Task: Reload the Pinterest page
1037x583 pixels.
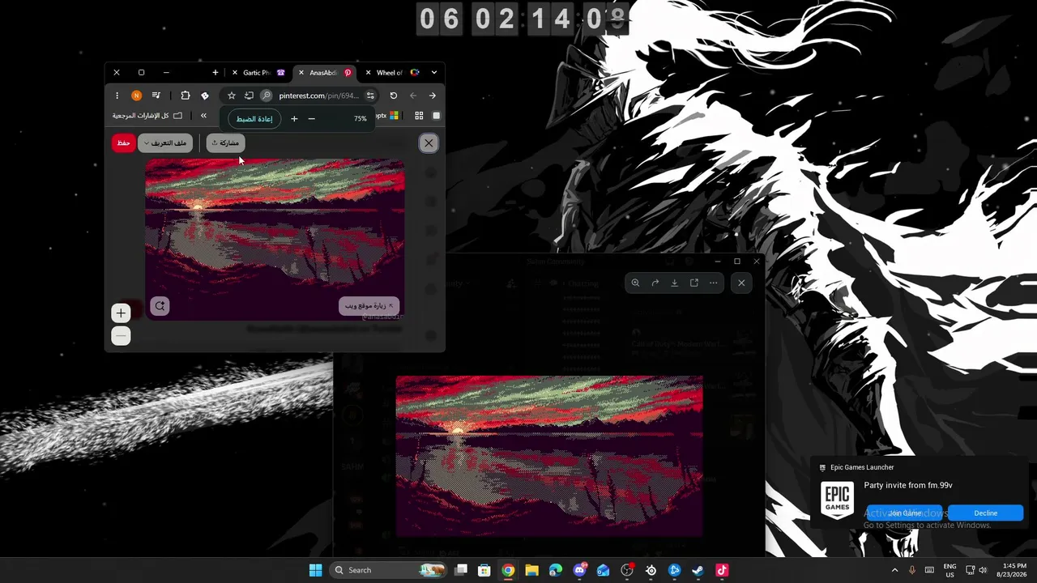Action: click(x=394, y=96)
